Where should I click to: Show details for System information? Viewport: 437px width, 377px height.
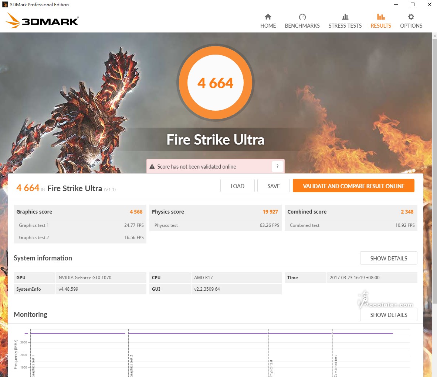389,258
